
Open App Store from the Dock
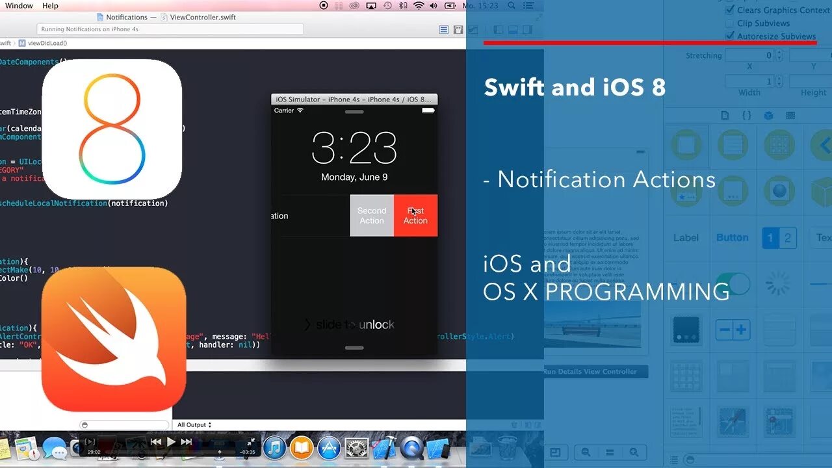coord(329,448)
